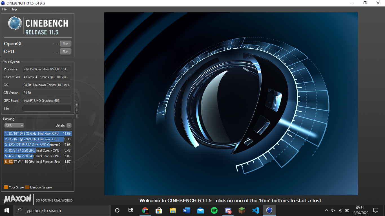Open the Mail app from the taskbar
This screenshot has width=385, height=216.
click(200, 210)
